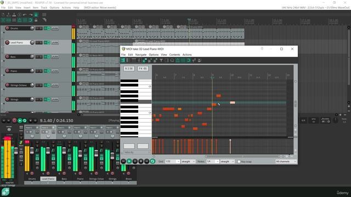Click Pause in the MIDI editor transport
The height and width of the screenshot is (197, 351).
click(x=135, y=161)
